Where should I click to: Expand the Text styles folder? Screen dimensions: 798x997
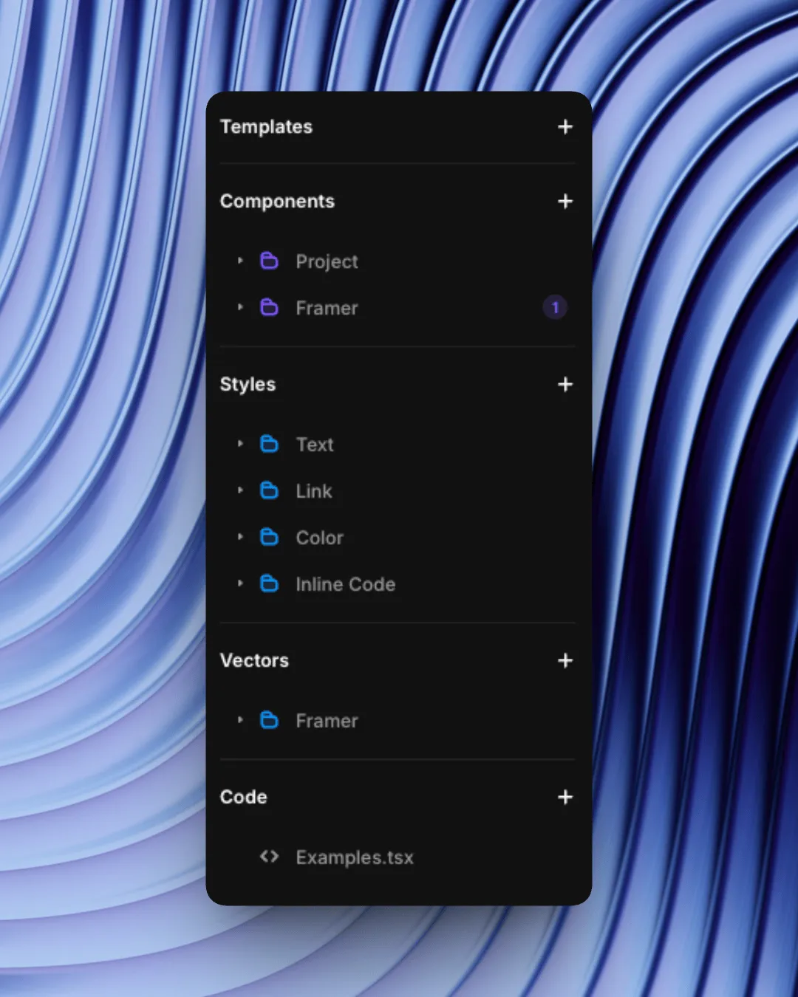pyautogui.click(x=240, y=444)
